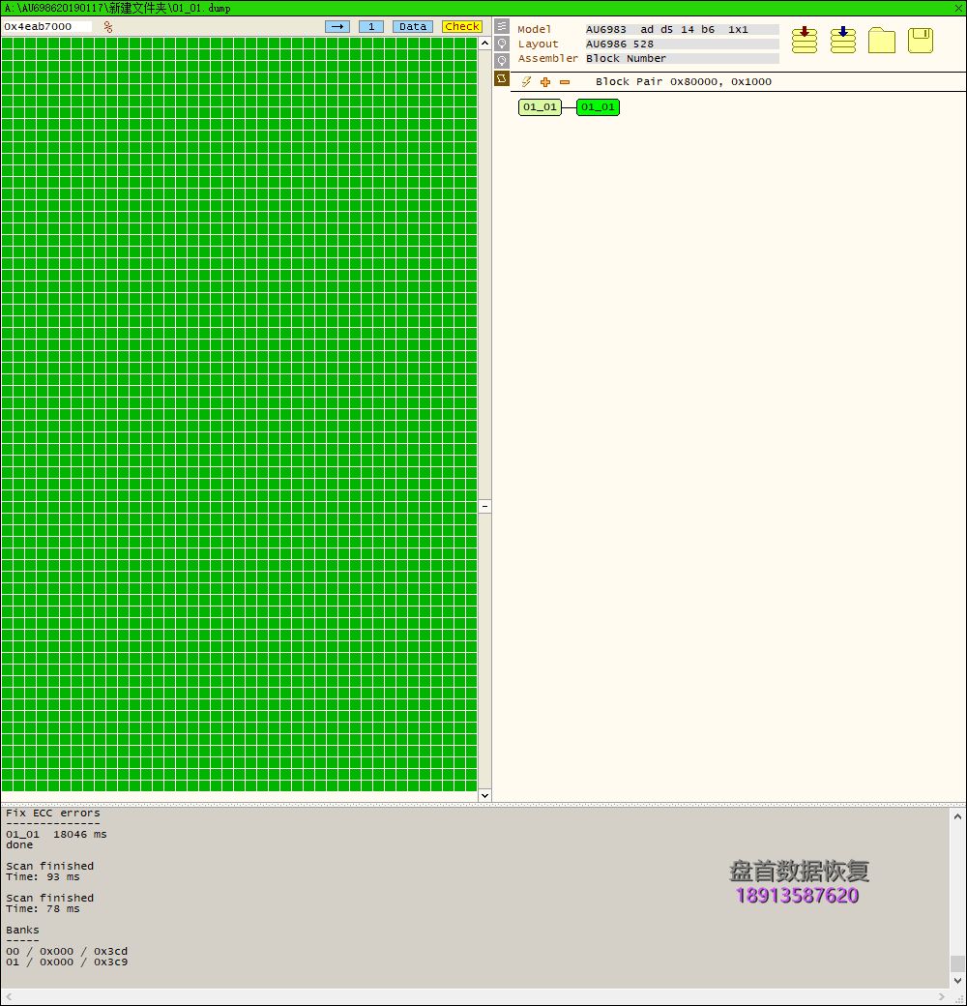Click the blue arrow go button
Viewport: 967px width, 1006px height.
click(337, 26)
